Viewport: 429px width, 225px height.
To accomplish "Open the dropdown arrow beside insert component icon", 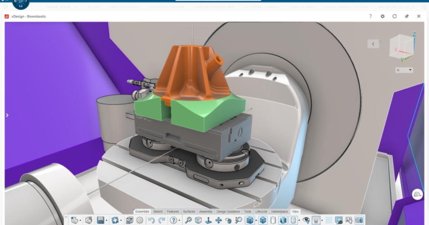I will pos(121,221).
